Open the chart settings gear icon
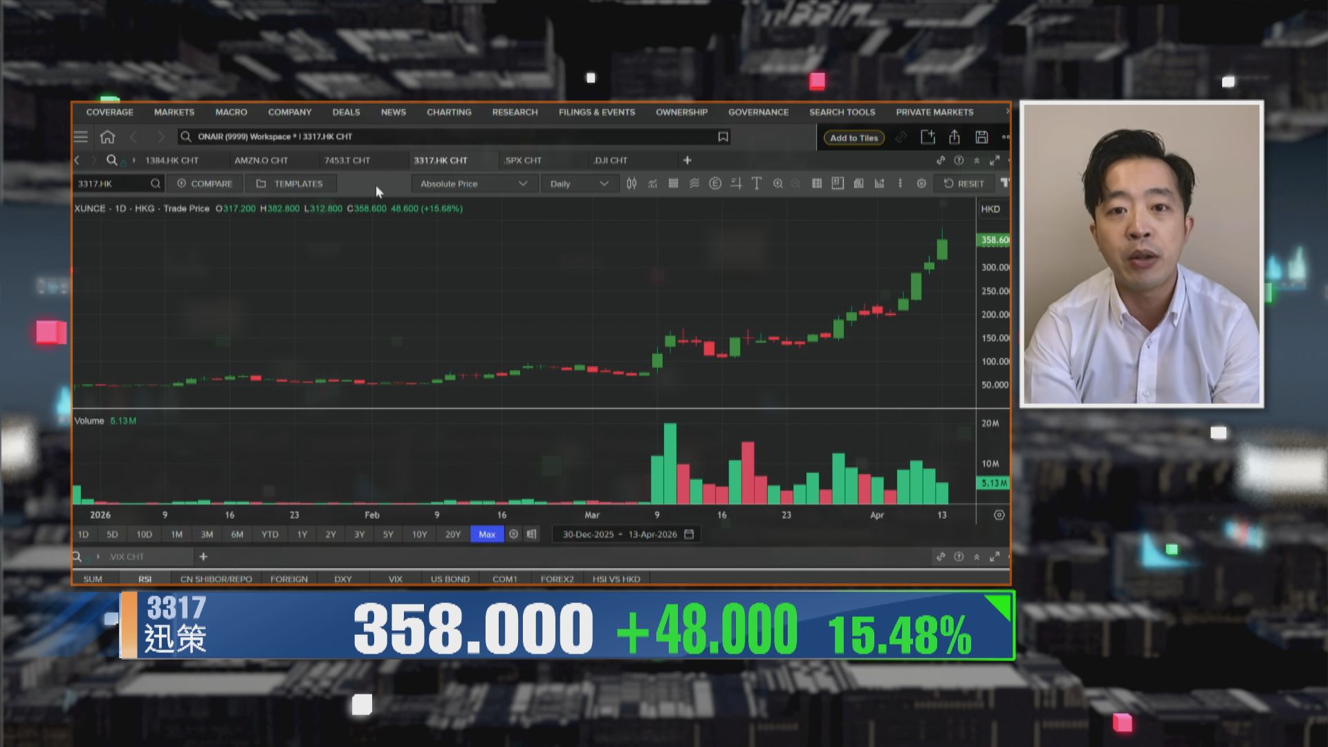 point(921,183)
